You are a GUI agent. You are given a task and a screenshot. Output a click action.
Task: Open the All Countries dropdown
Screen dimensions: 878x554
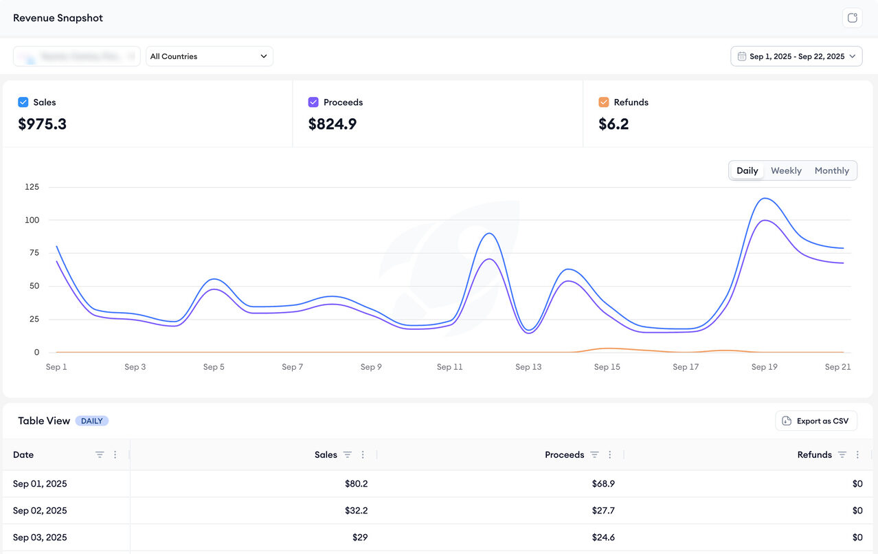[209, 56]
